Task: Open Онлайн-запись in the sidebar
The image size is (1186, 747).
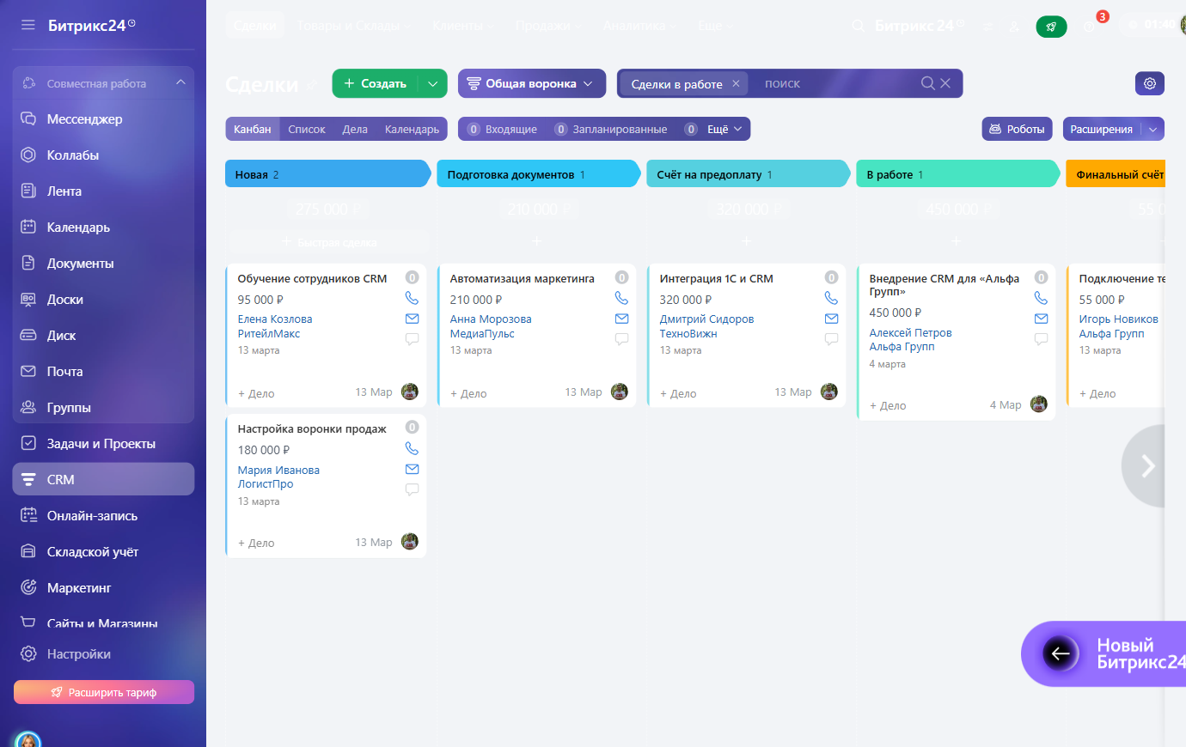Action: coord(103,516)
